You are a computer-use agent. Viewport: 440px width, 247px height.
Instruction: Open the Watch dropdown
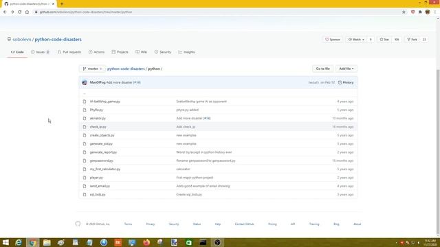click(356, 40)
